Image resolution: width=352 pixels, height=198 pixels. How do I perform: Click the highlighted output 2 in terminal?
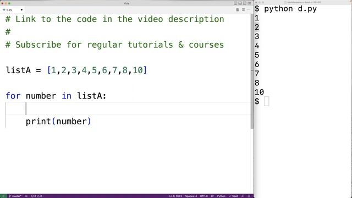[257, 27]
